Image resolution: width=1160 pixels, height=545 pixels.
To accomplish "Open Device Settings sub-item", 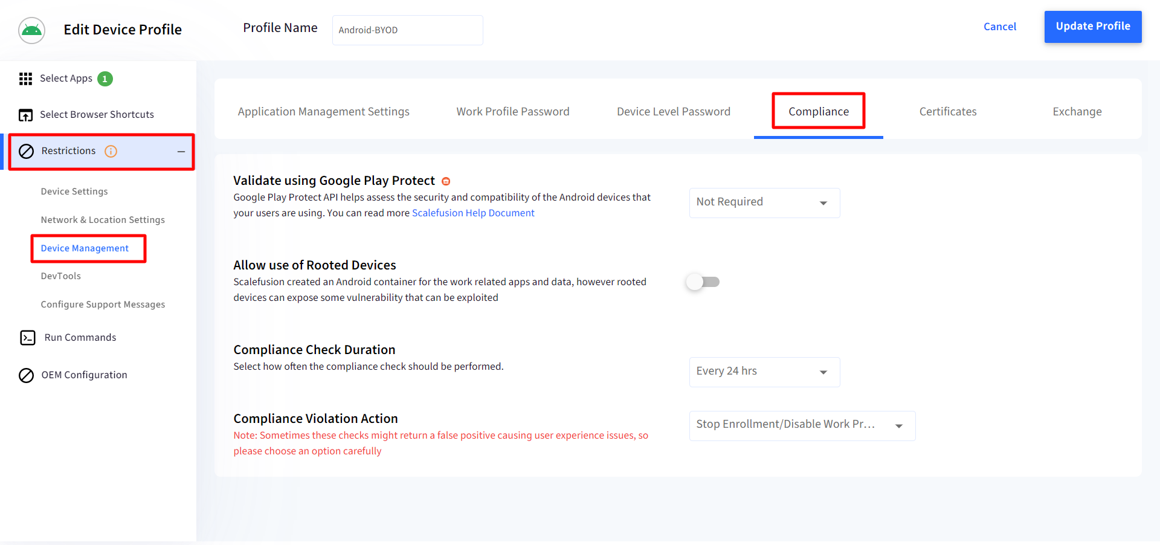I will point(74,192).
